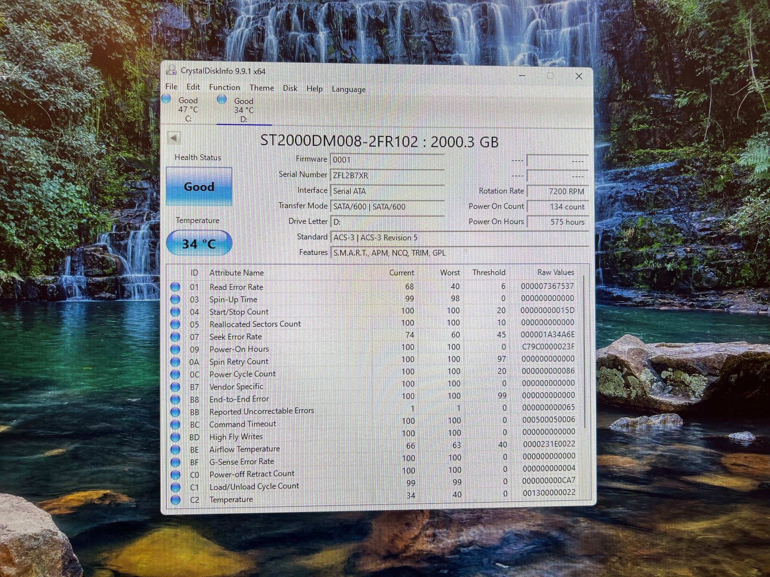Click the Features field

coord(459,253)
